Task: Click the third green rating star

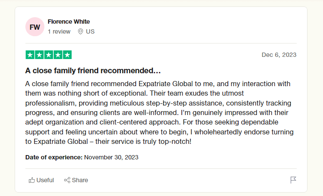Action: click(x=49, y=55)
